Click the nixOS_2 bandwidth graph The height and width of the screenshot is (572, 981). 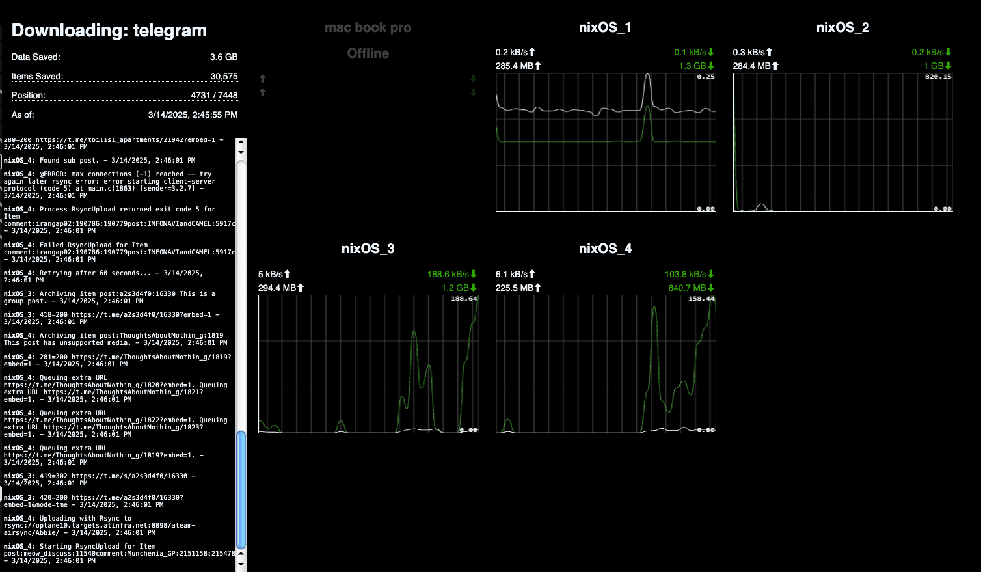[x=843, y=143]
